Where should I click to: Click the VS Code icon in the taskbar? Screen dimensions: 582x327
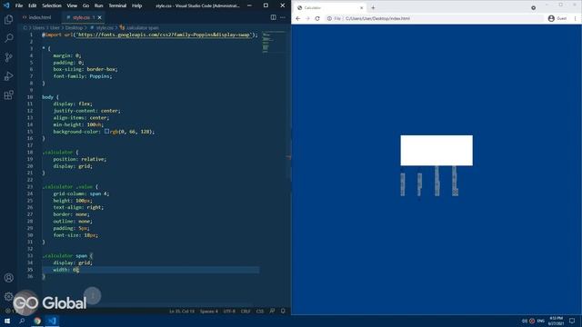[x=52, y=321]
